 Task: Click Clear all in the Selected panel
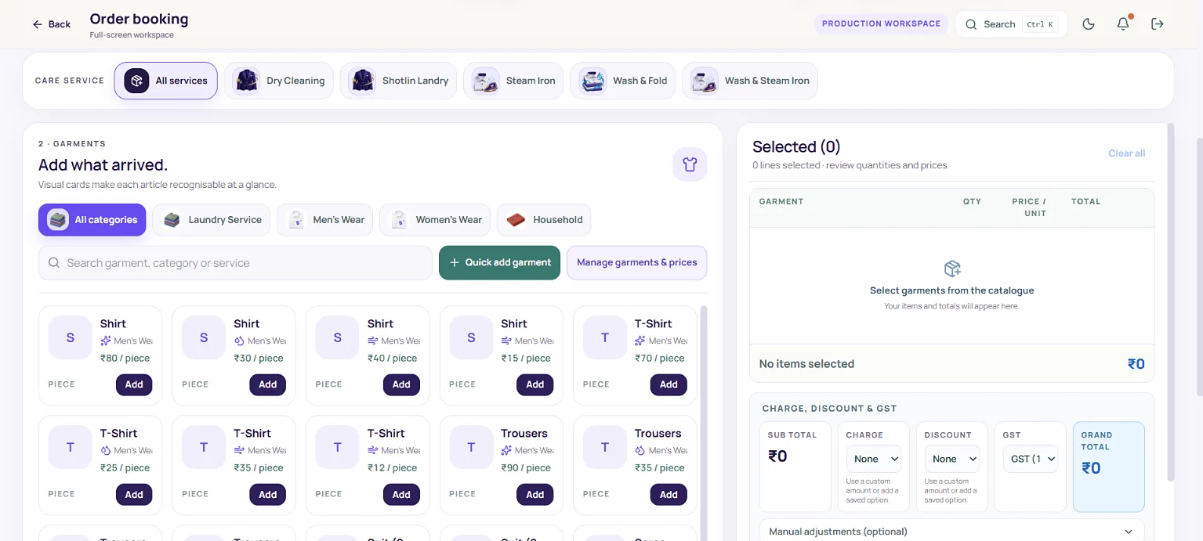pos(1127,153)
